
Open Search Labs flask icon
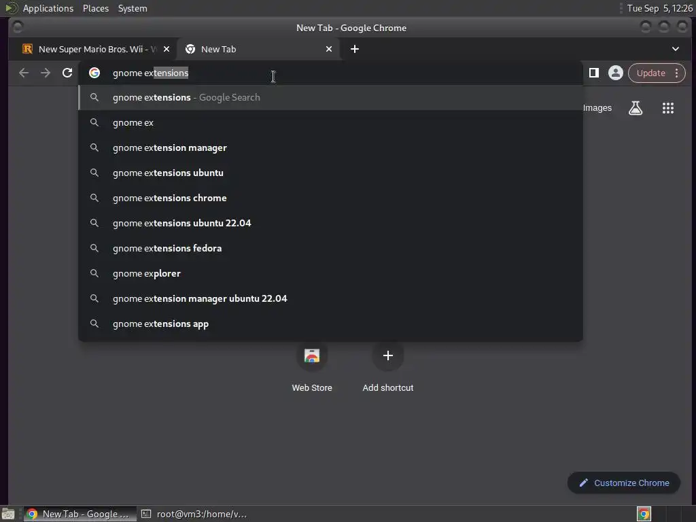[636, 108]
